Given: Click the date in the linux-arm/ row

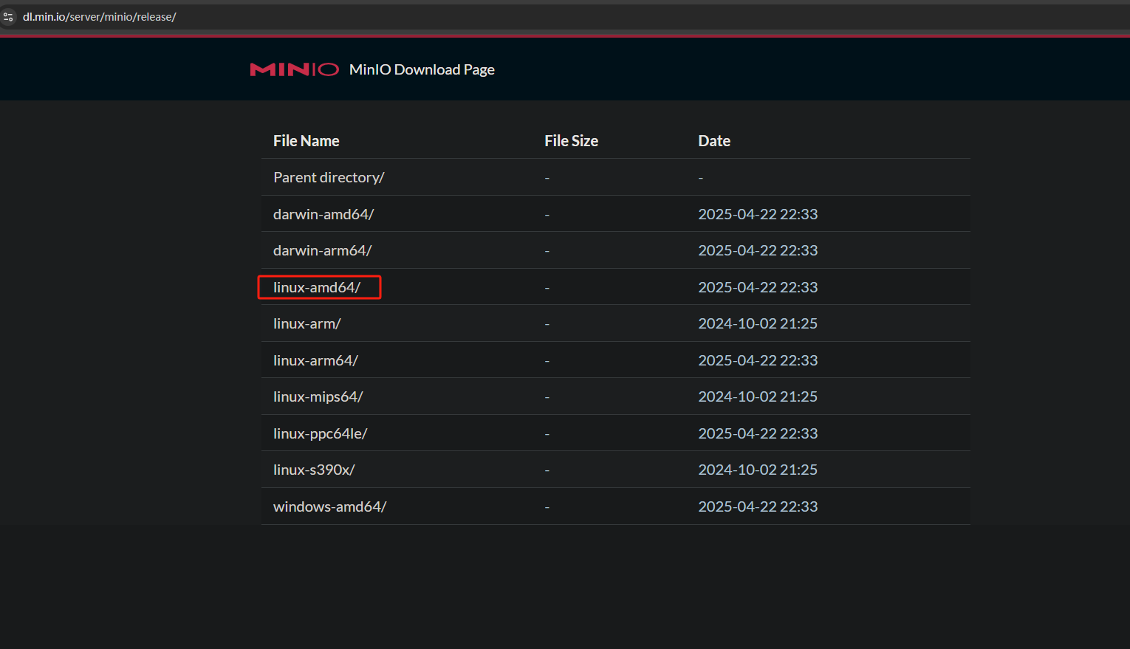Looking at the screenshot, I should point(758,323).
